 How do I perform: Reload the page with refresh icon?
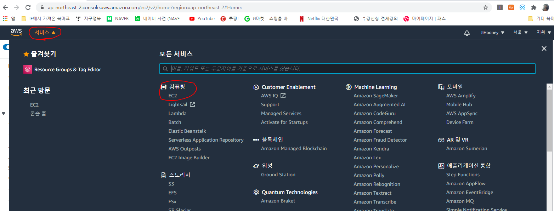point(28,7)
